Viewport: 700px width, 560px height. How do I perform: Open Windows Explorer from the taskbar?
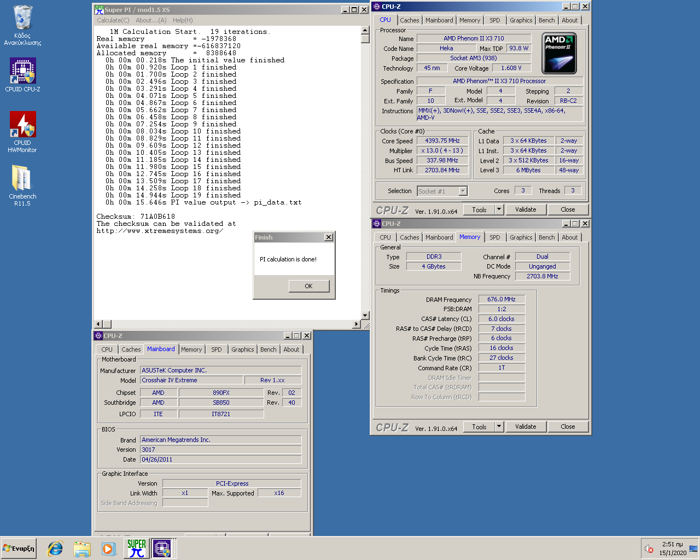point(82,549)
